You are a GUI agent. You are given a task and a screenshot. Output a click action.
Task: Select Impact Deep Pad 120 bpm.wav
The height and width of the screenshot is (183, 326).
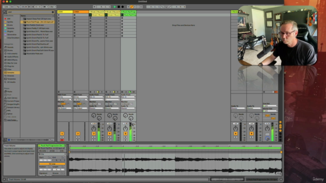point(39,19)
